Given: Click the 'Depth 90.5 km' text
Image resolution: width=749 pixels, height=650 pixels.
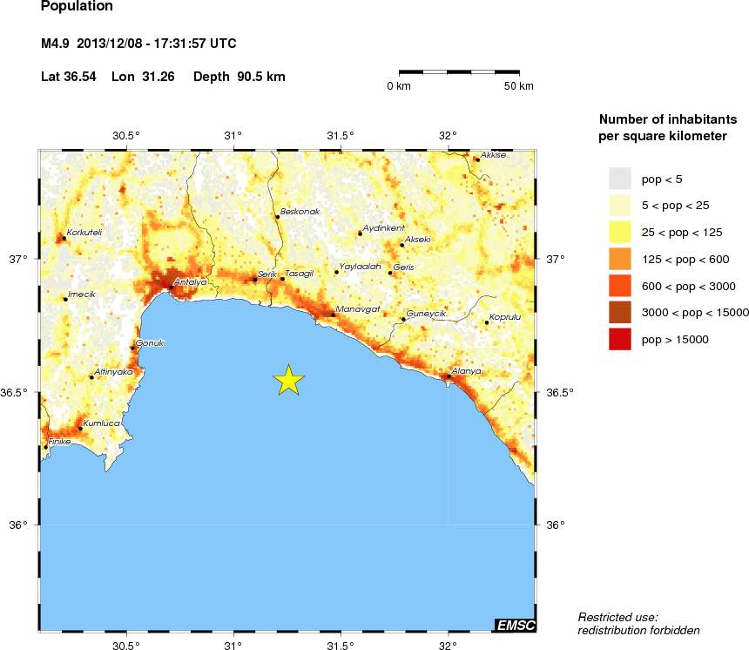Looking at the screenshot, I should coord(239,77).
